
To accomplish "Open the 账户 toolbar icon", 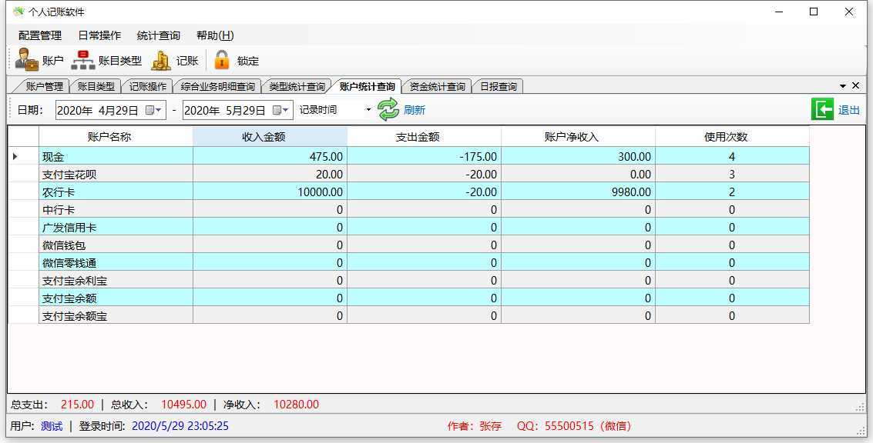I will pyautogui.click(x=27, y=60).
